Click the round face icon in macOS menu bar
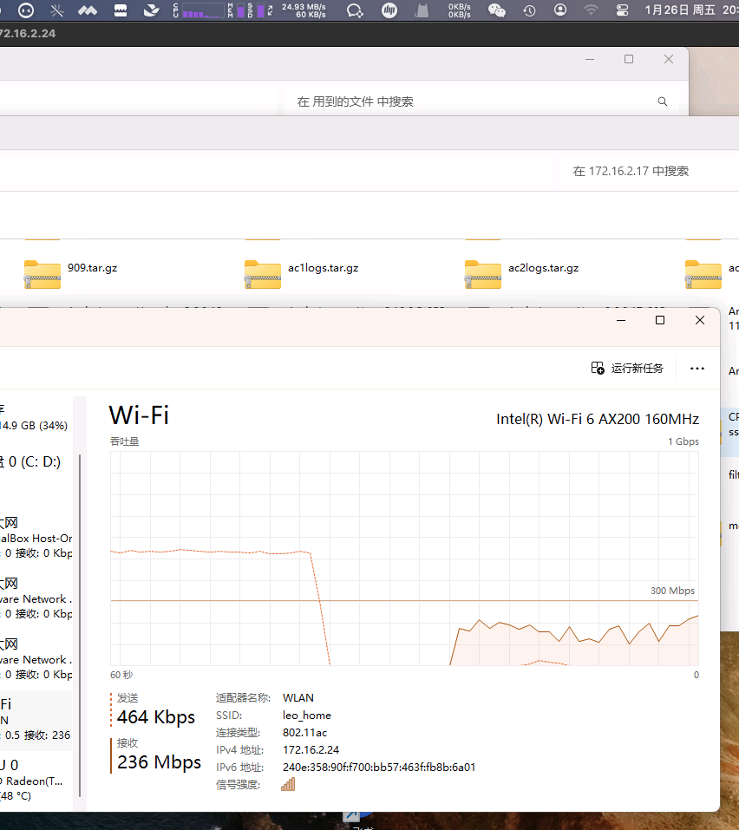Image resolution: width=739 pixels, height=830 pixels. pos(26,10)
